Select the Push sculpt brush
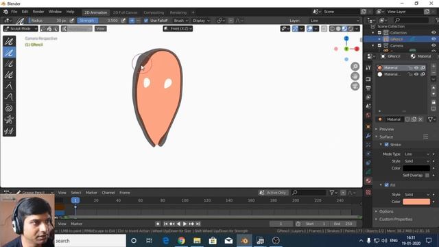Image resolution: width=439 pixels, height=247 pixels. tap(9, 97)
